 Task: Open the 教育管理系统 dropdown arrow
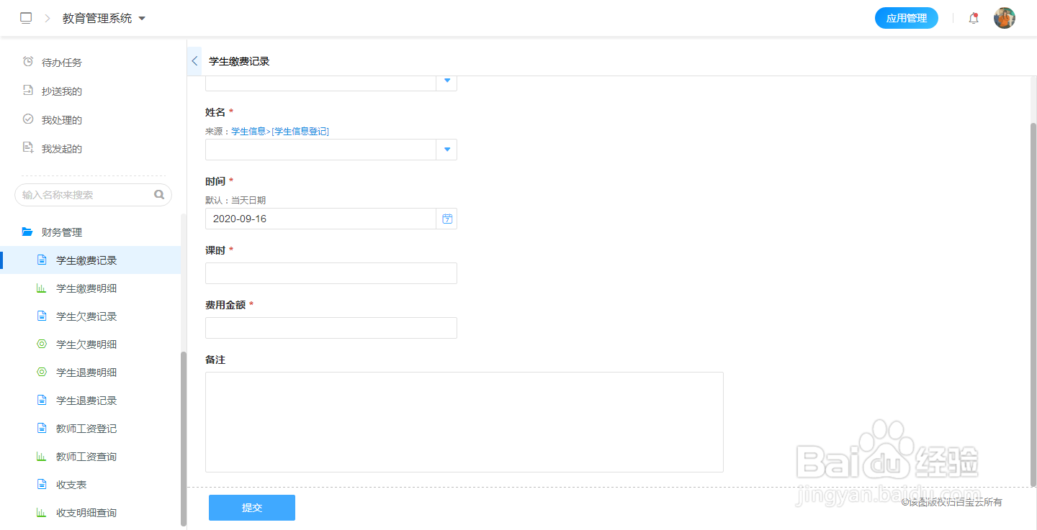coord(142,19)
